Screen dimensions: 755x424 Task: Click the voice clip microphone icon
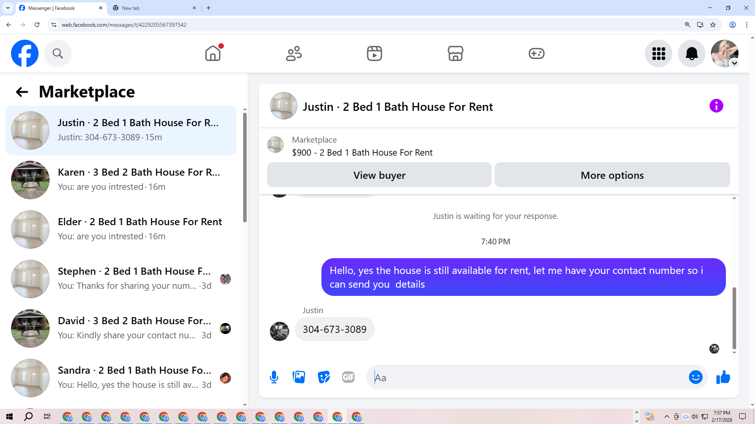point(274,377)
